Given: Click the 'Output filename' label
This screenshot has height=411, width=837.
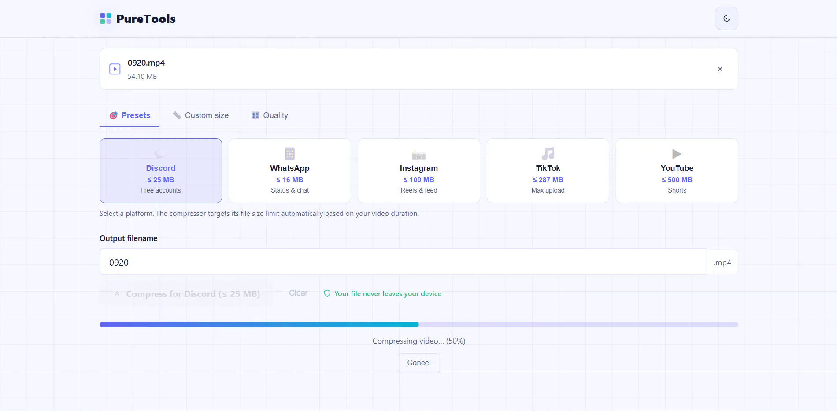Looking at the screenshot, I should click(x=129, y=238).
